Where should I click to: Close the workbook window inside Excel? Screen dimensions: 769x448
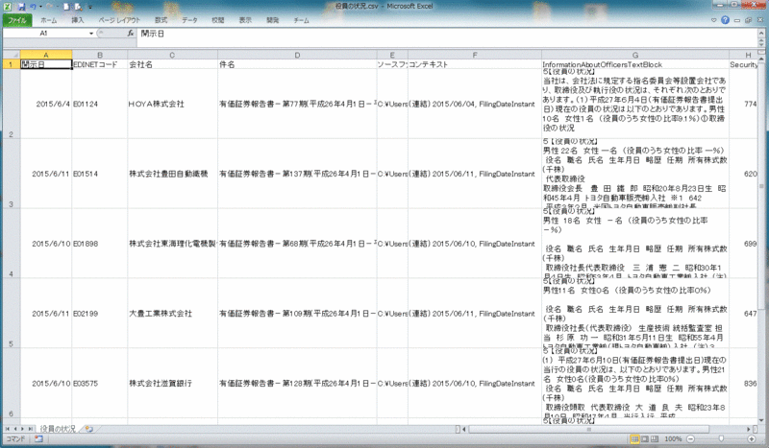759,20
